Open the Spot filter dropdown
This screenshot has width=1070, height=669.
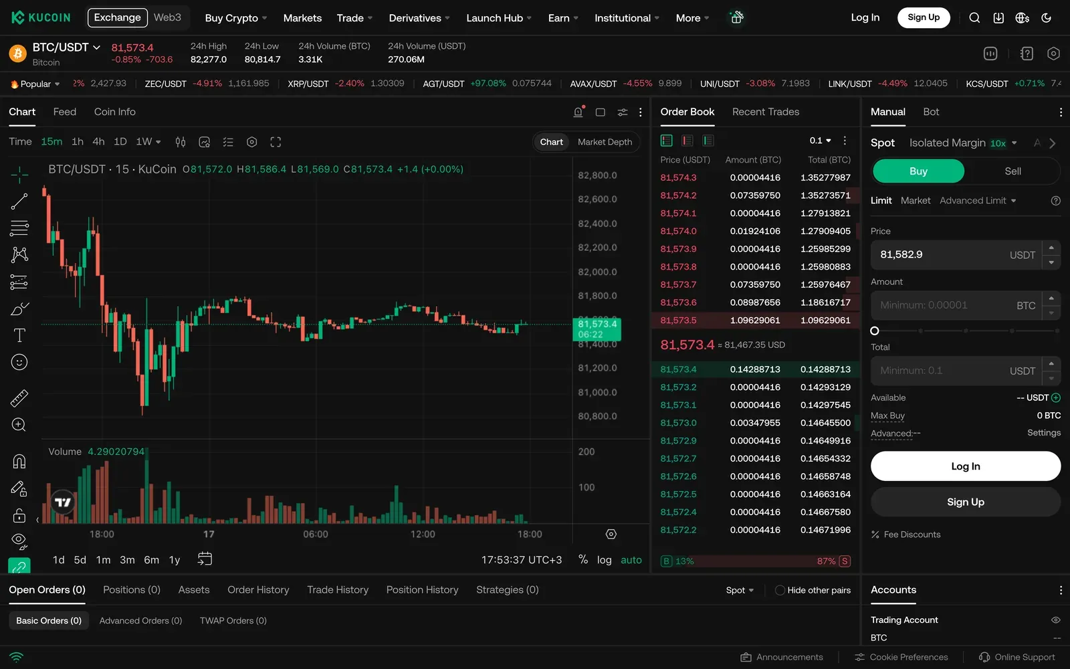click(x=740, y=590)
